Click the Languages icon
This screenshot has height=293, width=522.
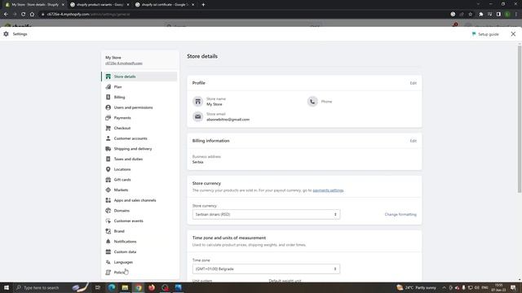click(108, 262)
